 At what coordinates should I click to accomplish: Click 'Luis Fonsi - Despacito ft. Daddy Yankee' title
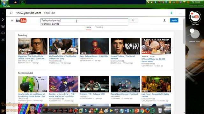(155, 95)
